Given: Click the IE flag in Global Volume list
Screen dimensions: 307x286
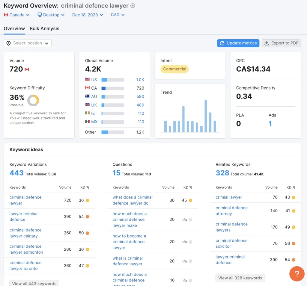Looking at the screenshot, I should point(86,114).
